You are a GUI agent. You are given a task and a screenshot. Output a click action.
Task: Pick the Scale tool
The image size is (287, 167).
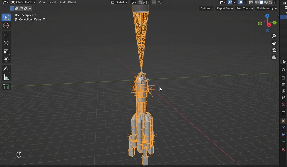[6, 51]
